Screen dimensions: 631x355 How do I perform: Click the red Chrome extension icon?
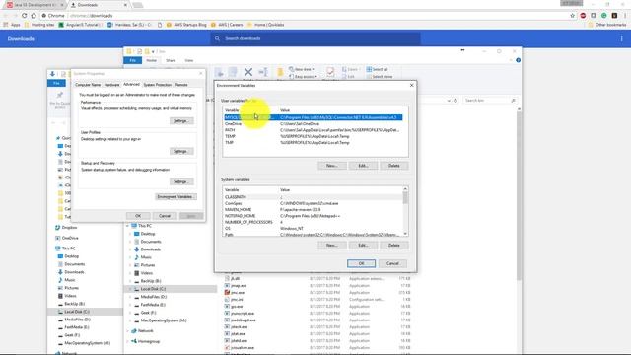click(583, 16)
